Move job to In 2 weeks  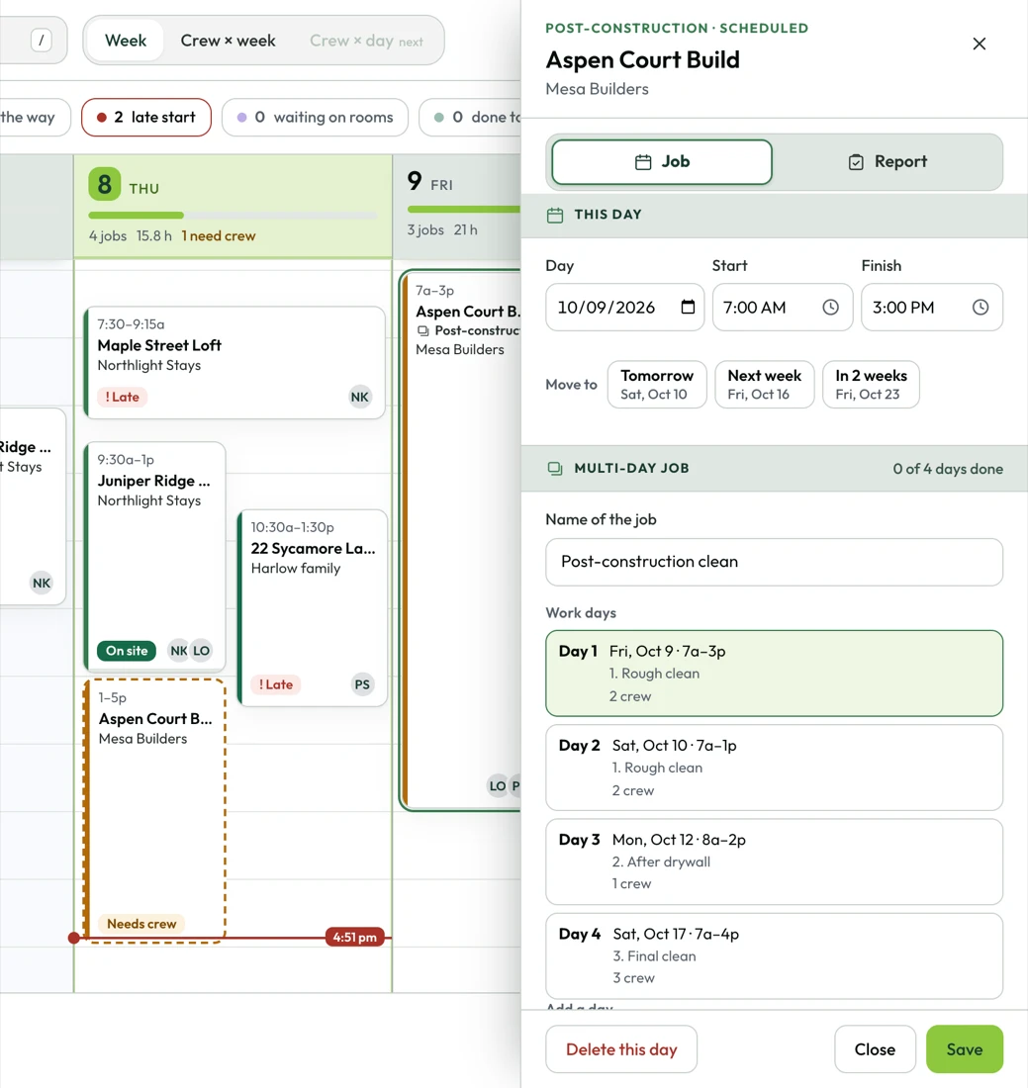[871, 385]
